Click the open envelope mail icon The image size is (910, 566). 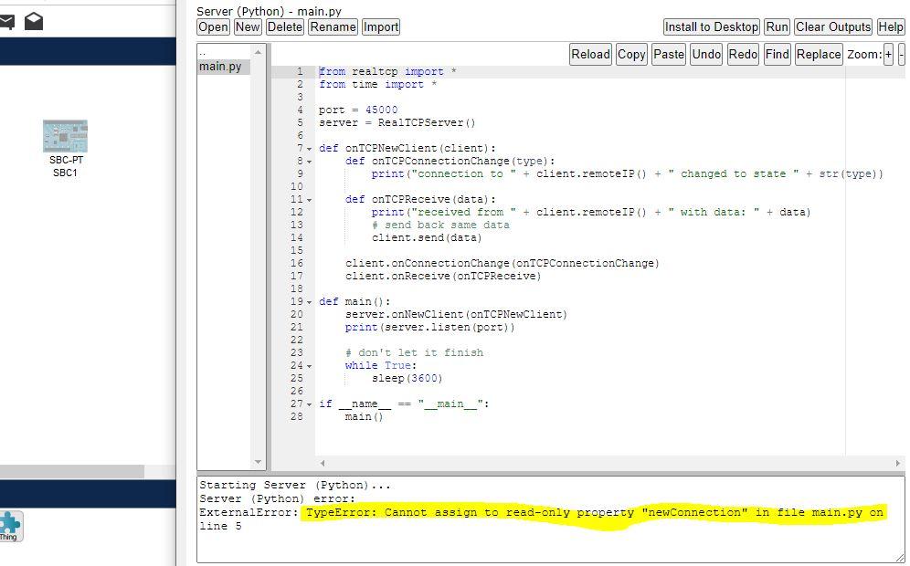(35, 20)
